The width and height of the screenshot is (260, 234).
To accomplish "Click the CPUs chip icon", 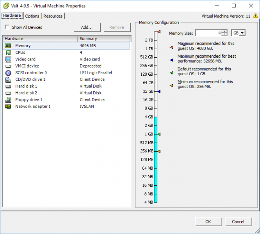I will point(8,53).
